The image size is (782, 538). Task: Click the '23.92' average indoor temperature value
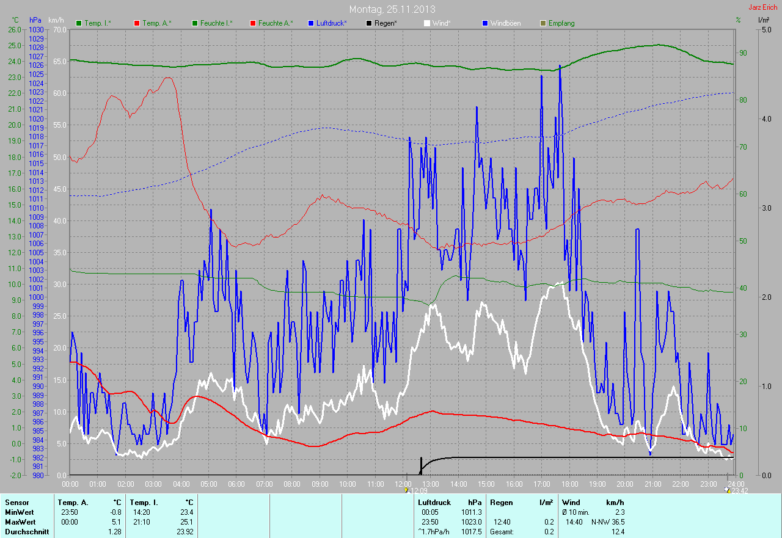(x=184, y=532)
